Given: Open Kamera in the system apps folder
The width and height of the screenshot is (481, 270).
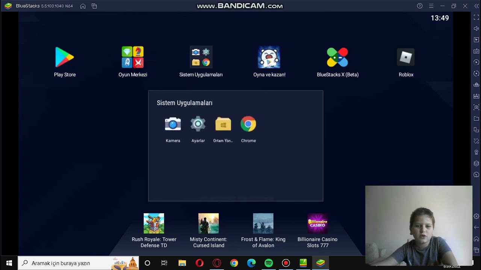Looking at the screenshot, I should point(173,124).
